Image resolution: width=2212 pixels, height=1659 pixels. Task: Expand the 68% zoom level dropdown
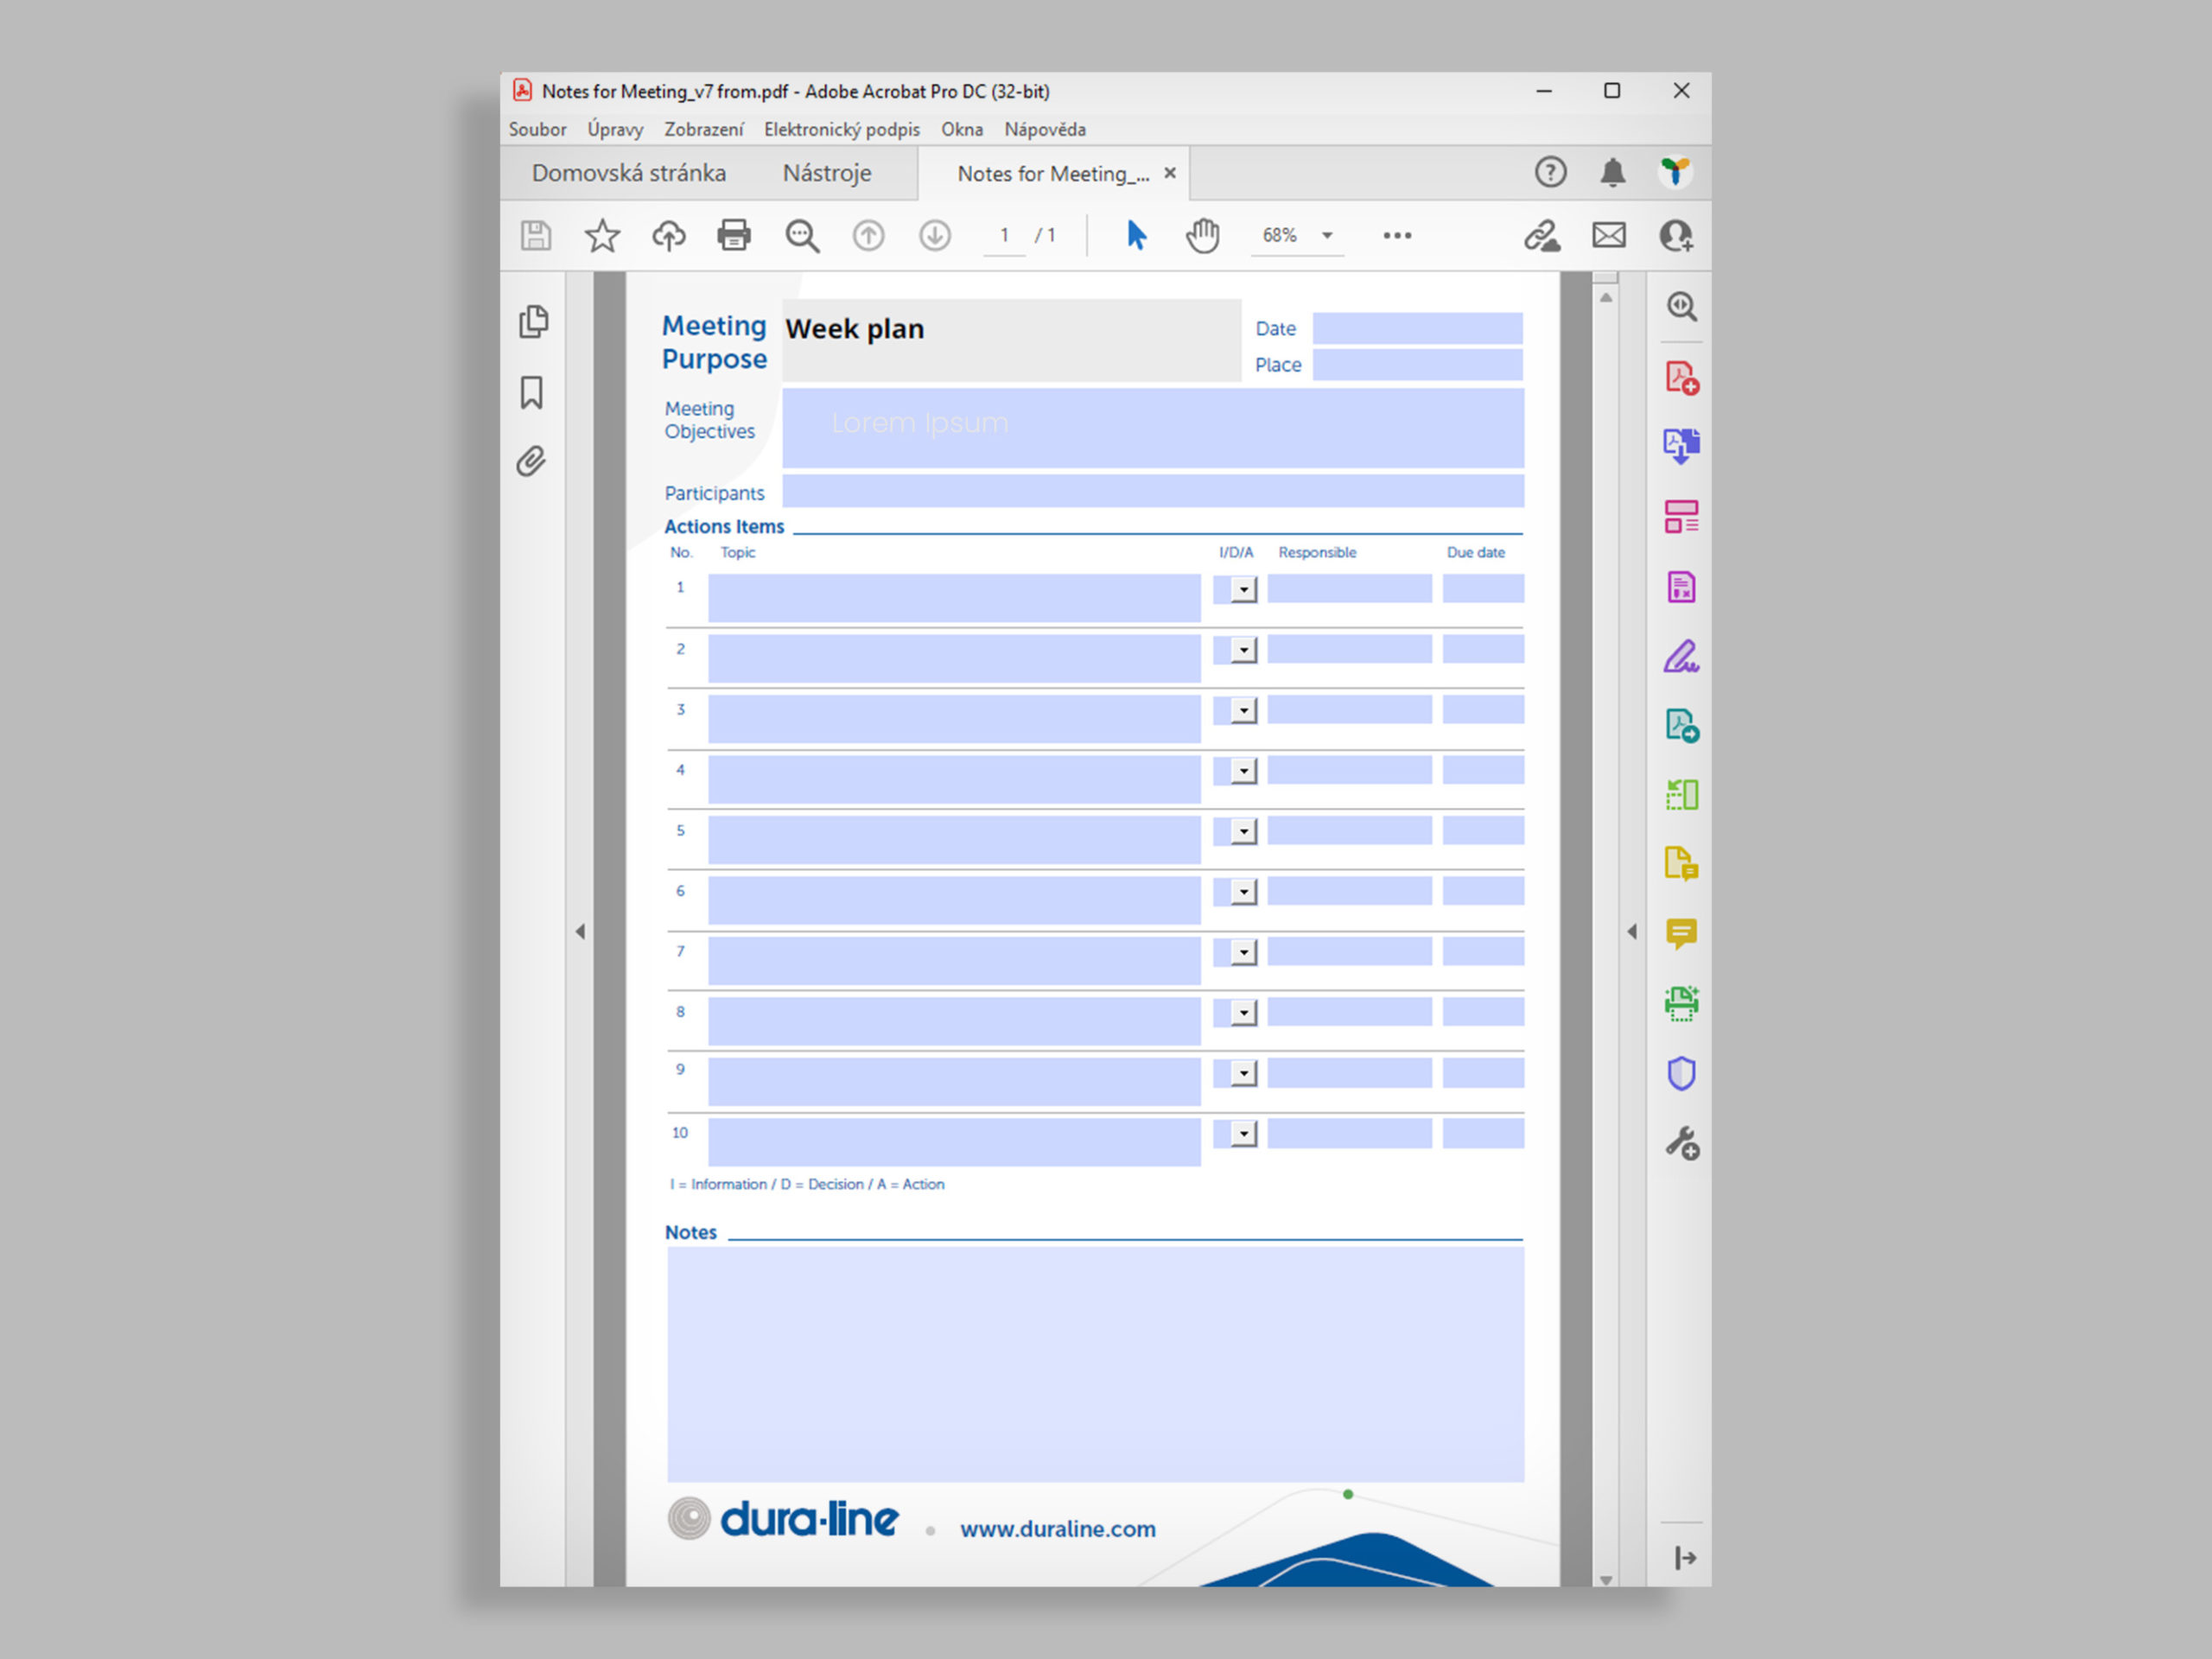click(x=1327, y=235)
